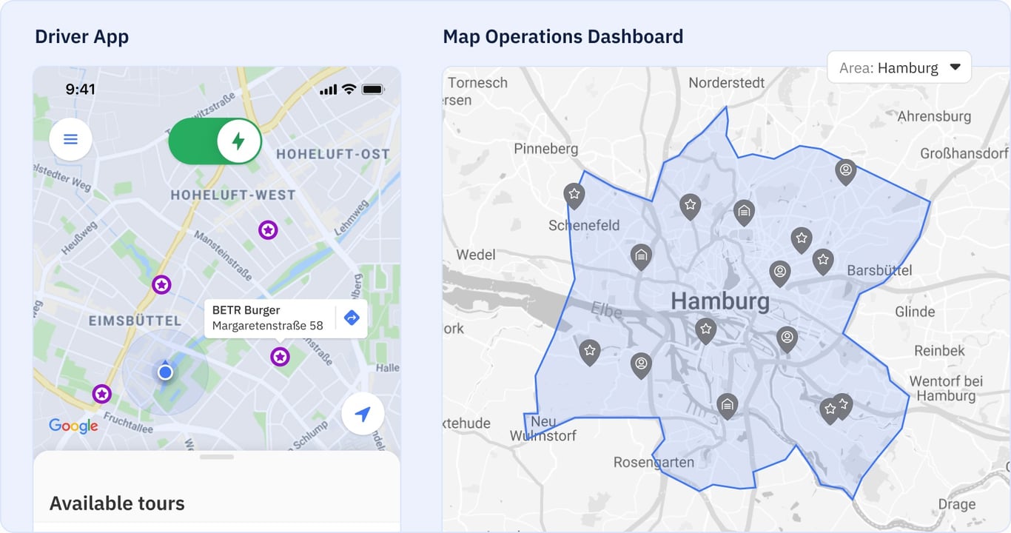Click the 'Pinneberg' map label
This screenshot has width=1011, height=533.
[545, 149]
